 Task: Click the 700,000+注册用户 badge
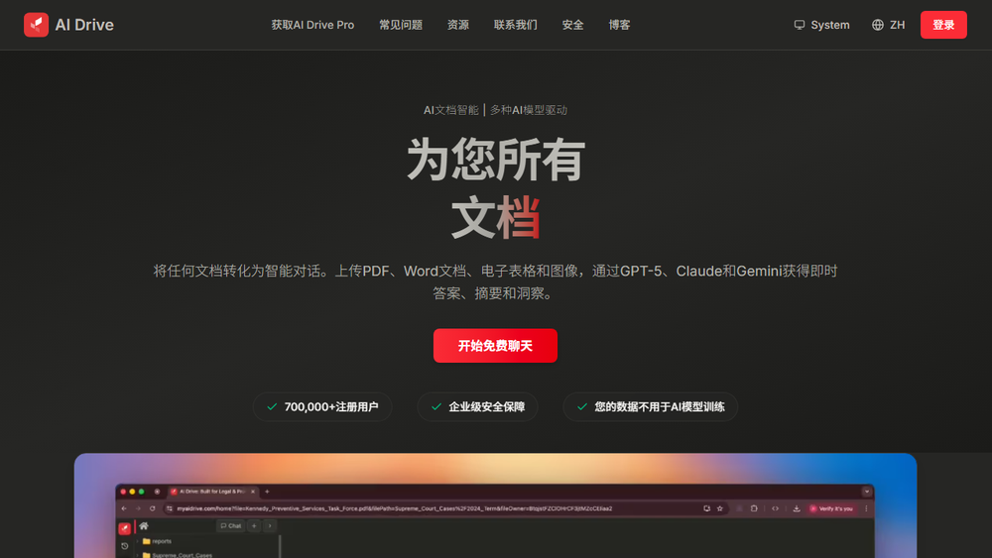point(322,407)
